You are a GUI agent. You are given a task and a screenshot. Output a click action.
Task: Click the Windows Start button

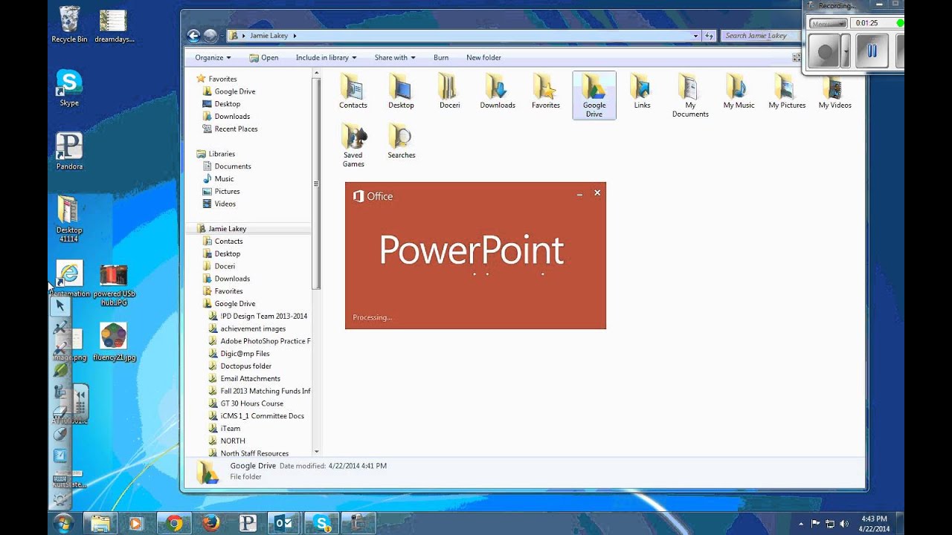click(x=62, y=522)
